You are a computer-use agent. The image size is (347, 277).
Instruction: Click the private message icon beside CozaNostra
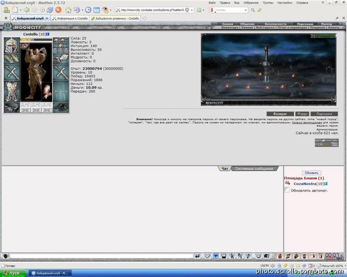(x=287, y=183)
